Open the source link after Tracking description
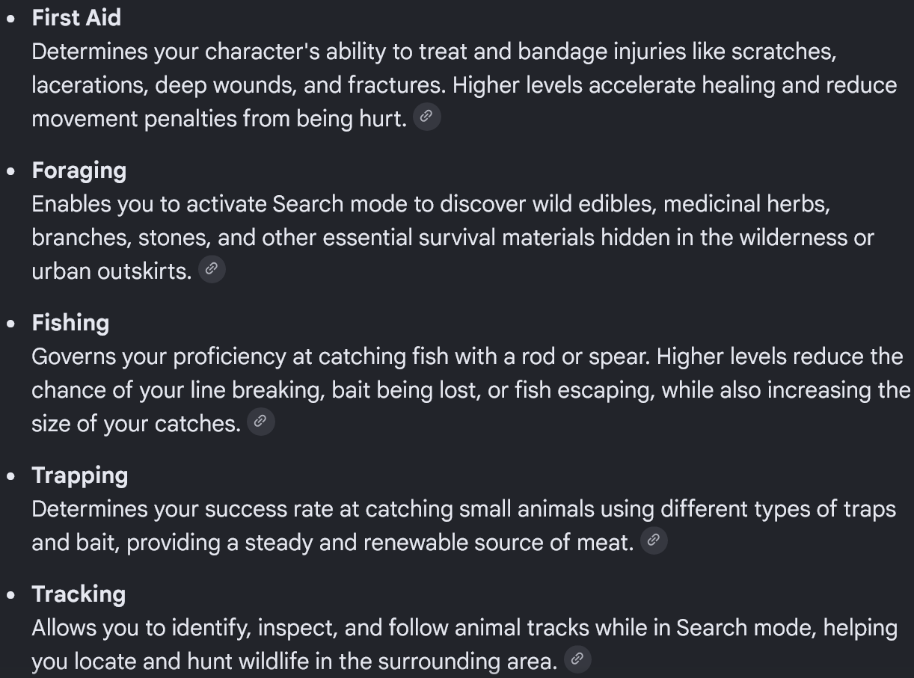 [577, 659]
